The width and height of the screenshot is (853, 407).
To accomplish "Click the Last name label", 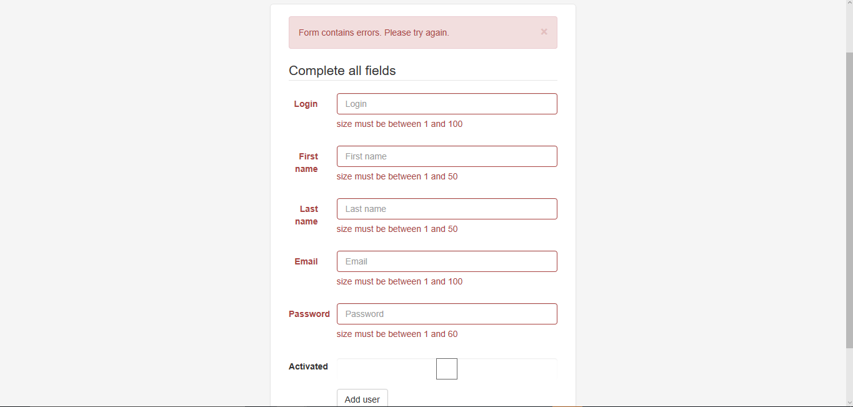I will (x=307, y=215).
